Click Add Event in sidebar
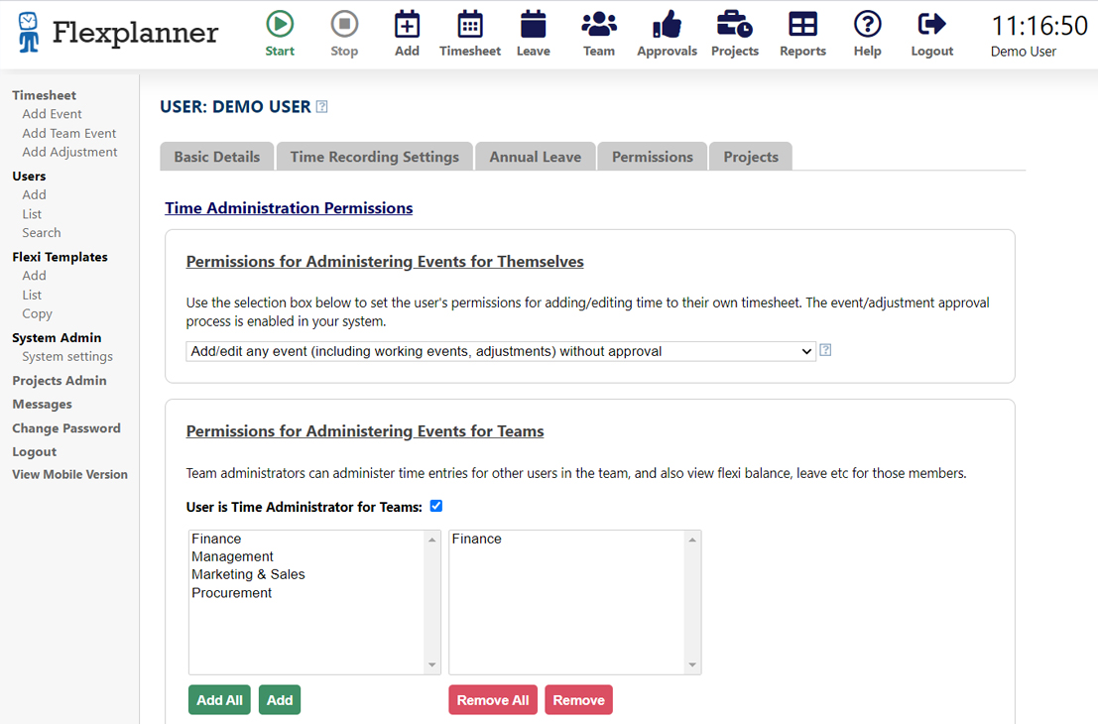 point(52,114)
